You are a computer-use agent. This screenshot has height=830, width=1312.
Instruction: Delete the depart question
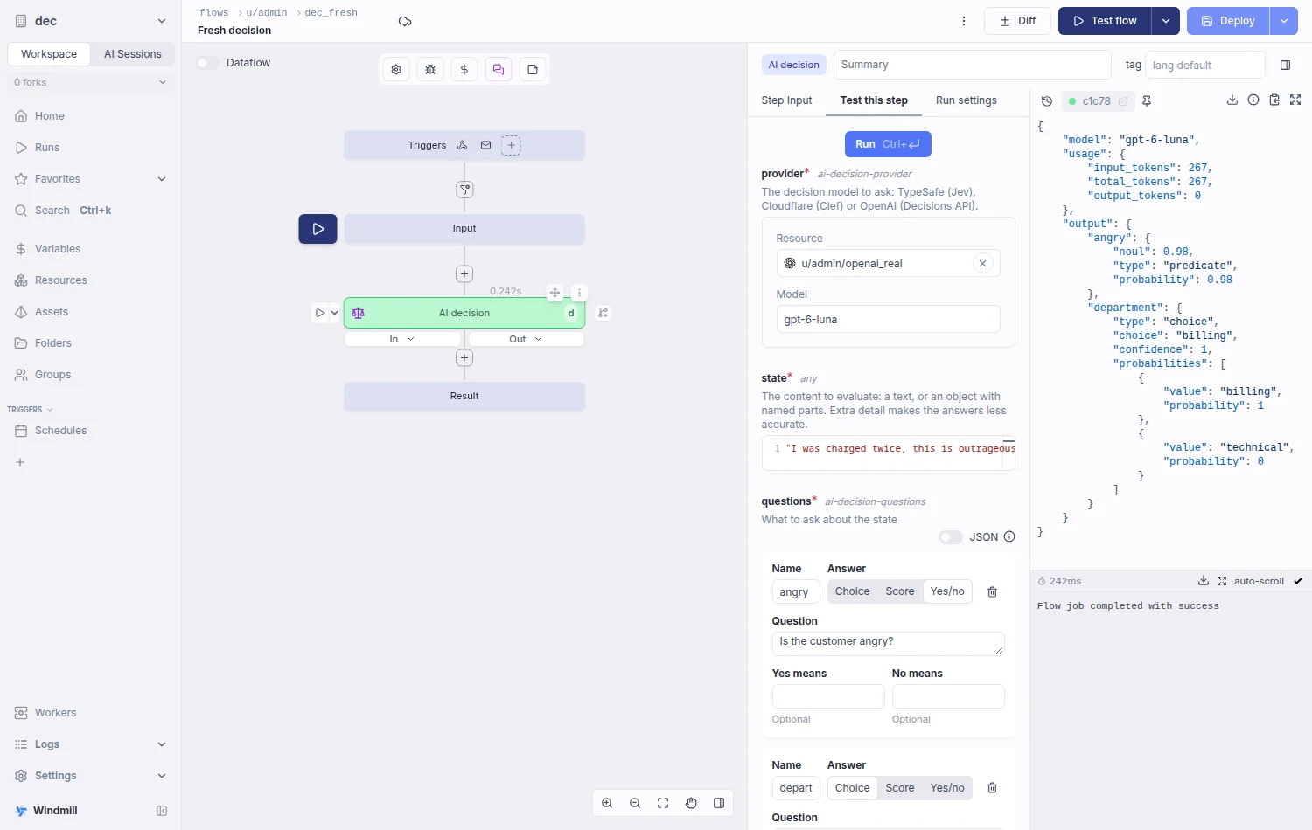click(x=993, y=788)
